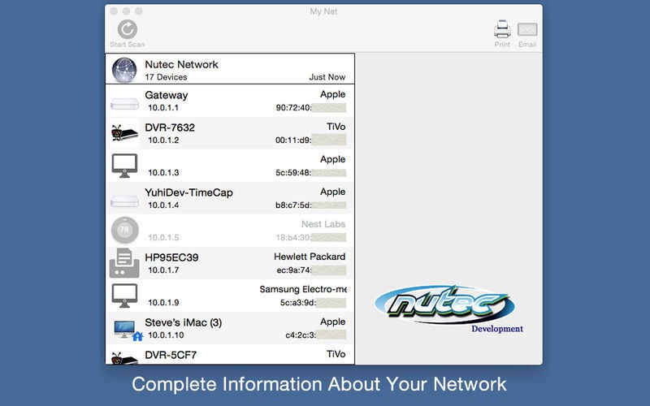This screenshot has width=650, height=406.
Task: Select the DVR-7632 device name
Action: coord(170,127)
